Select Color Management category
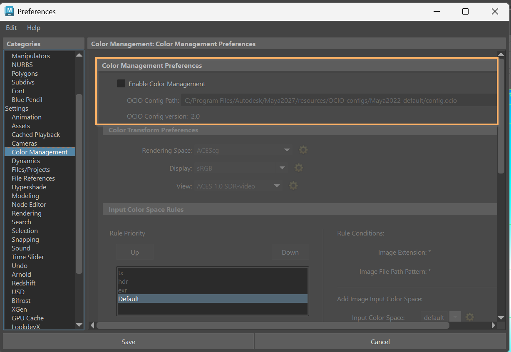The height and width of the screenshot is (352, 511). tap(40, 152)
